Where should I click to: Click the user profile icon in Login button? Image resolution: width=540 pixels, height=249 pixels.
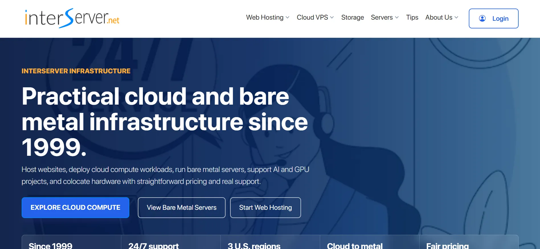(482, 18)
